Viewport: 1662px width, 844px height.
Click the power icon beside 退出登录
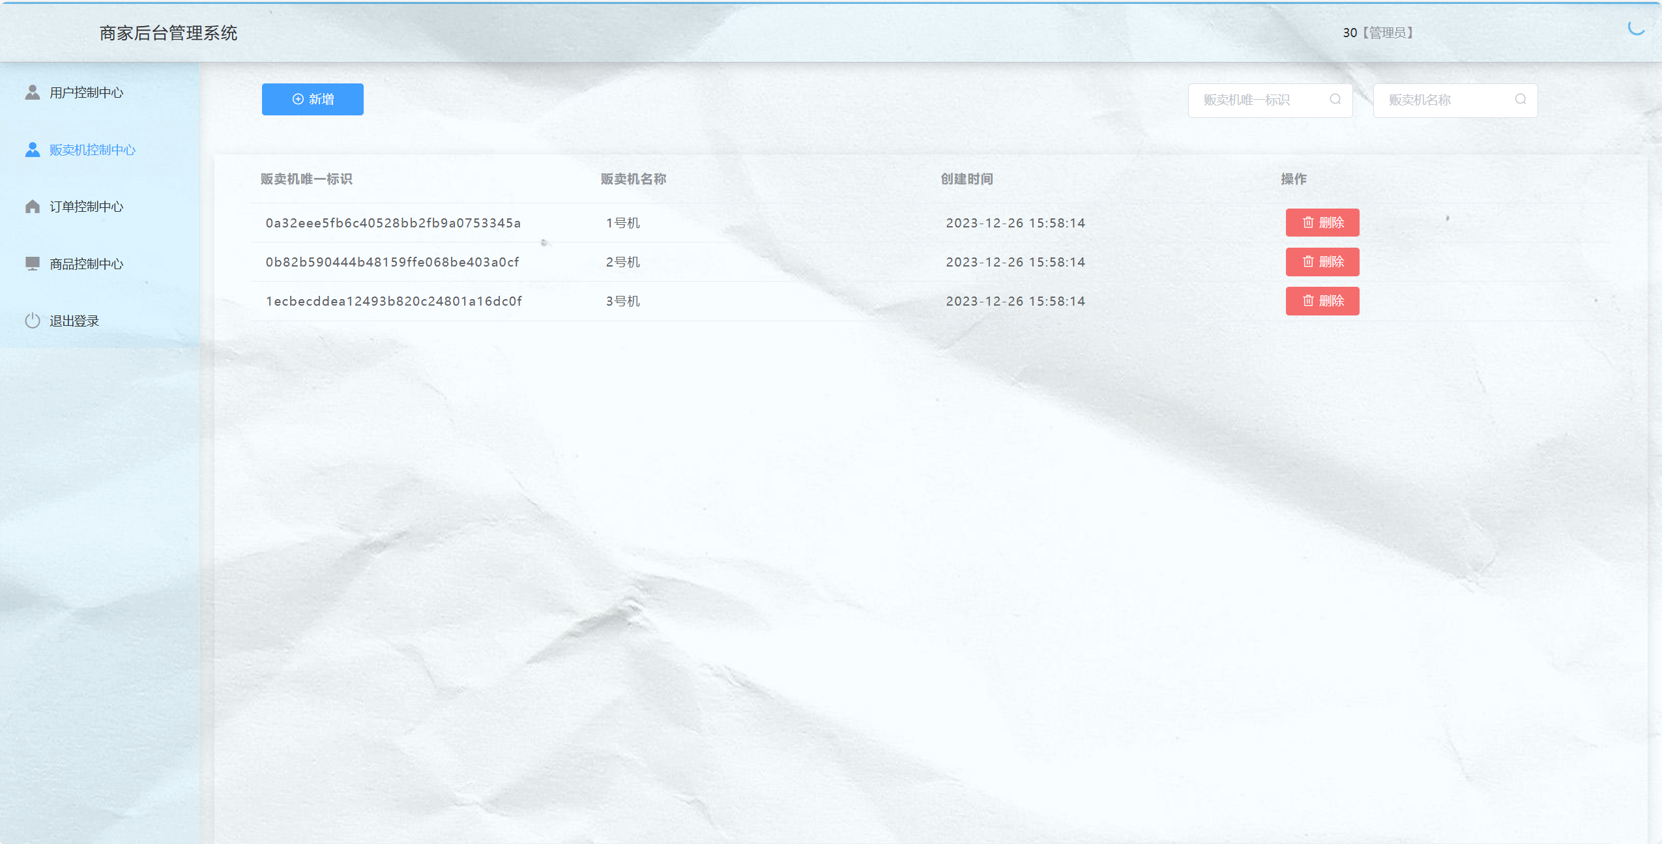[33, 321]
